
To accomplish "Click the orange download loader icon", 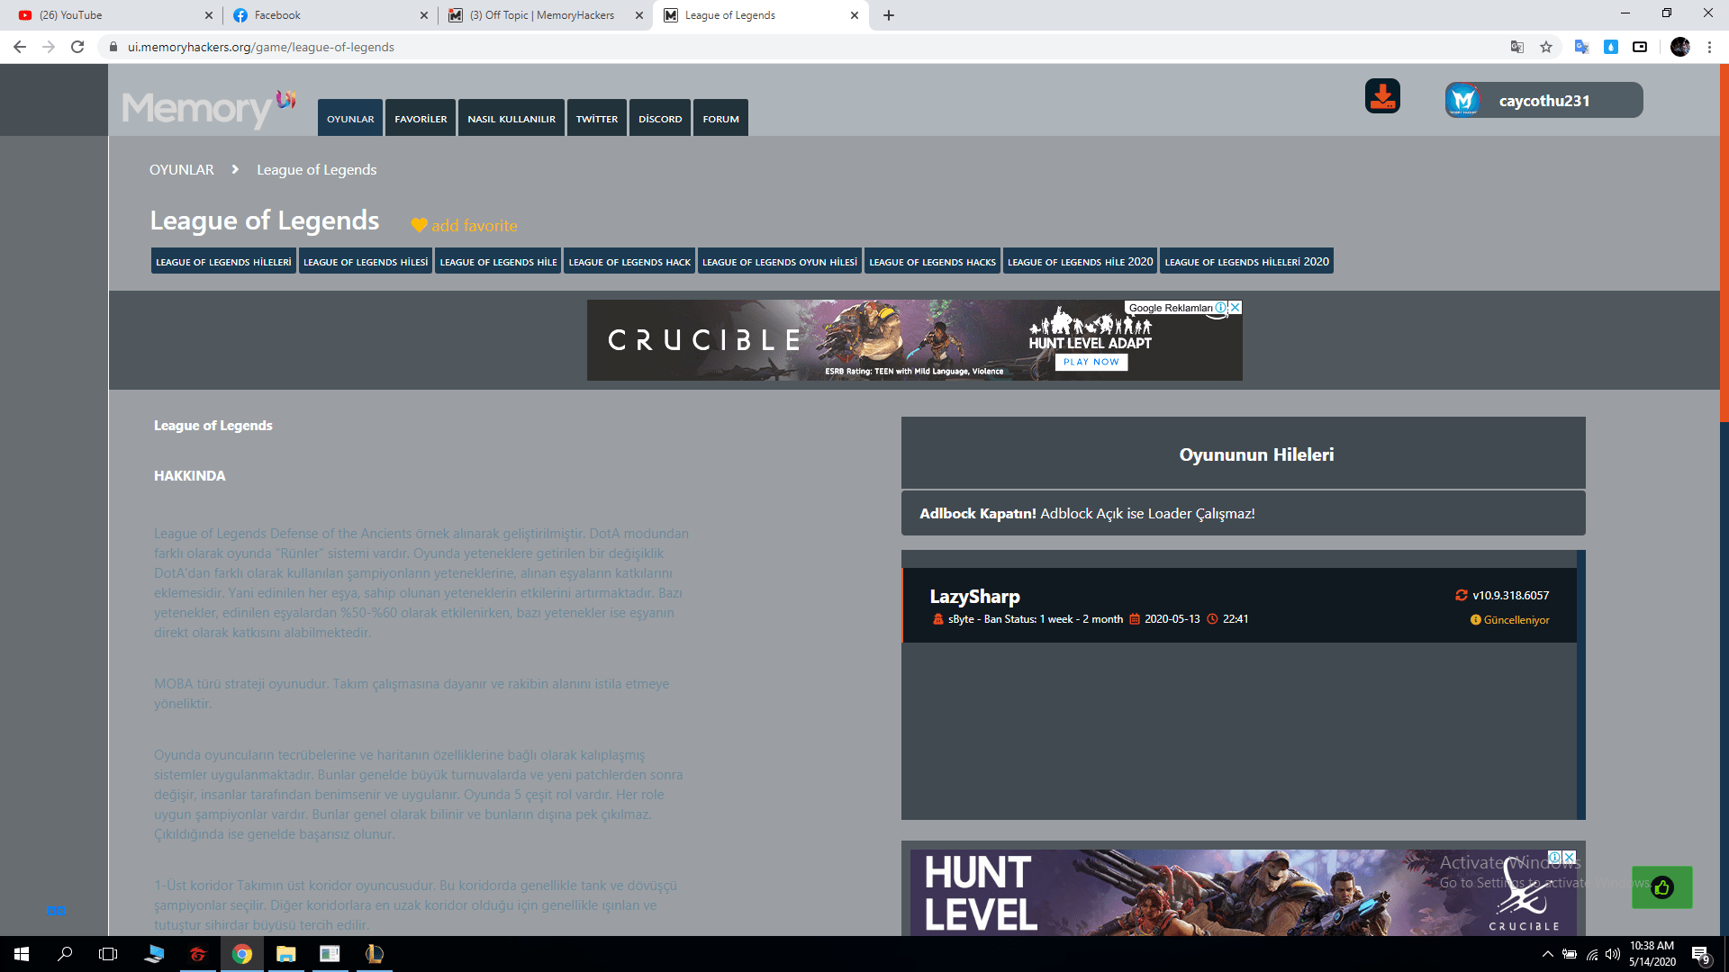I will click(1382, 96).
